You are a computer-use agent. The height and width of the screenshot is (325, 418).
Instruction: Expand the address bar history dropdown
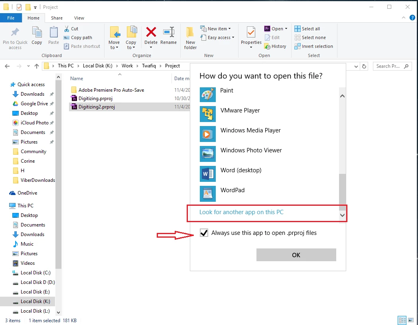pos(356,66)
